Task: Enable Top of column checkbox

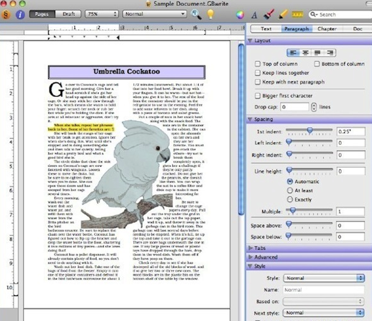Action: click(x=257, y=64)
